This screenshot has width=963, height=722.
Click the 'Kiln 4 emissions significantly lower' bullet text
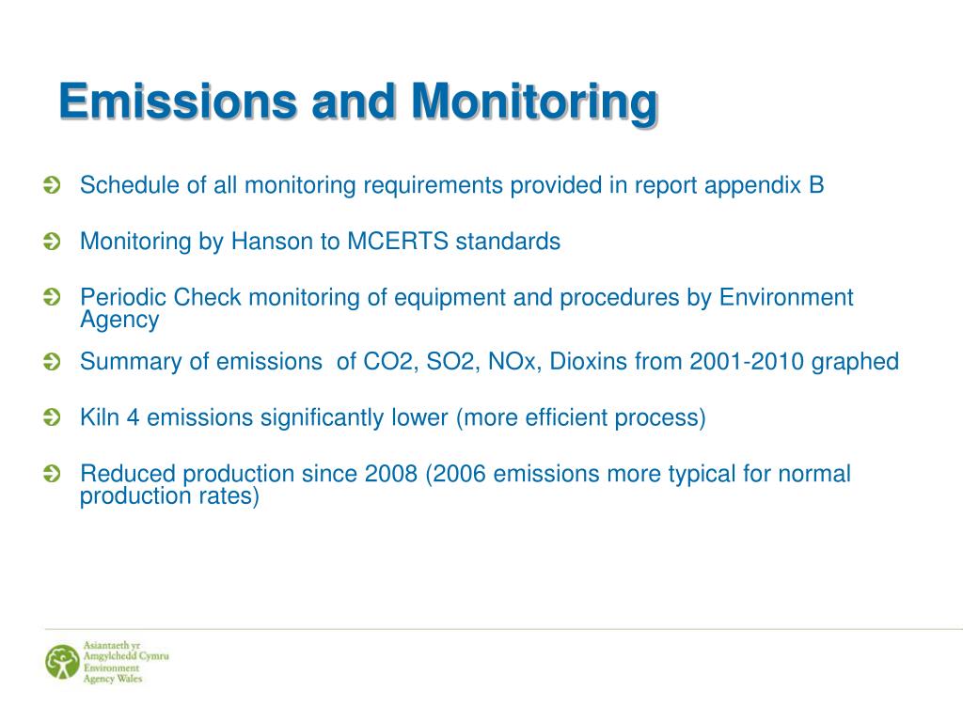click(393, 418)
